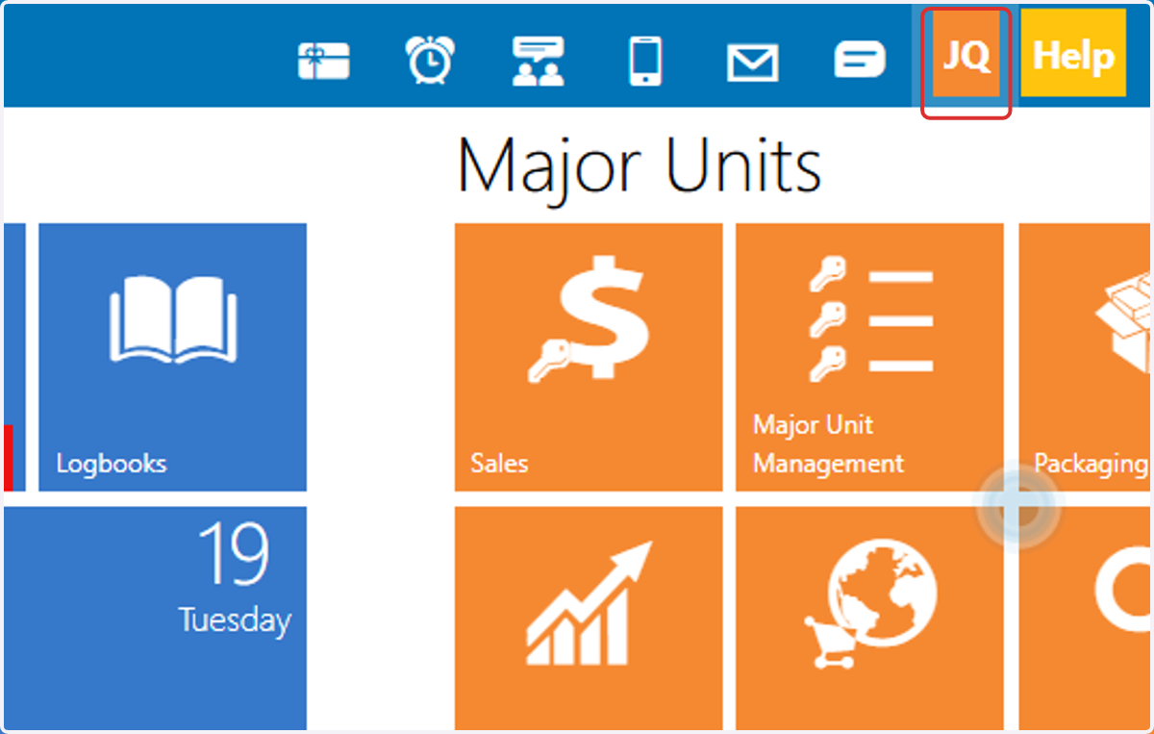Click the partially visible circle icon tile
The image size is (1154, 734).
pos(1084,618)
